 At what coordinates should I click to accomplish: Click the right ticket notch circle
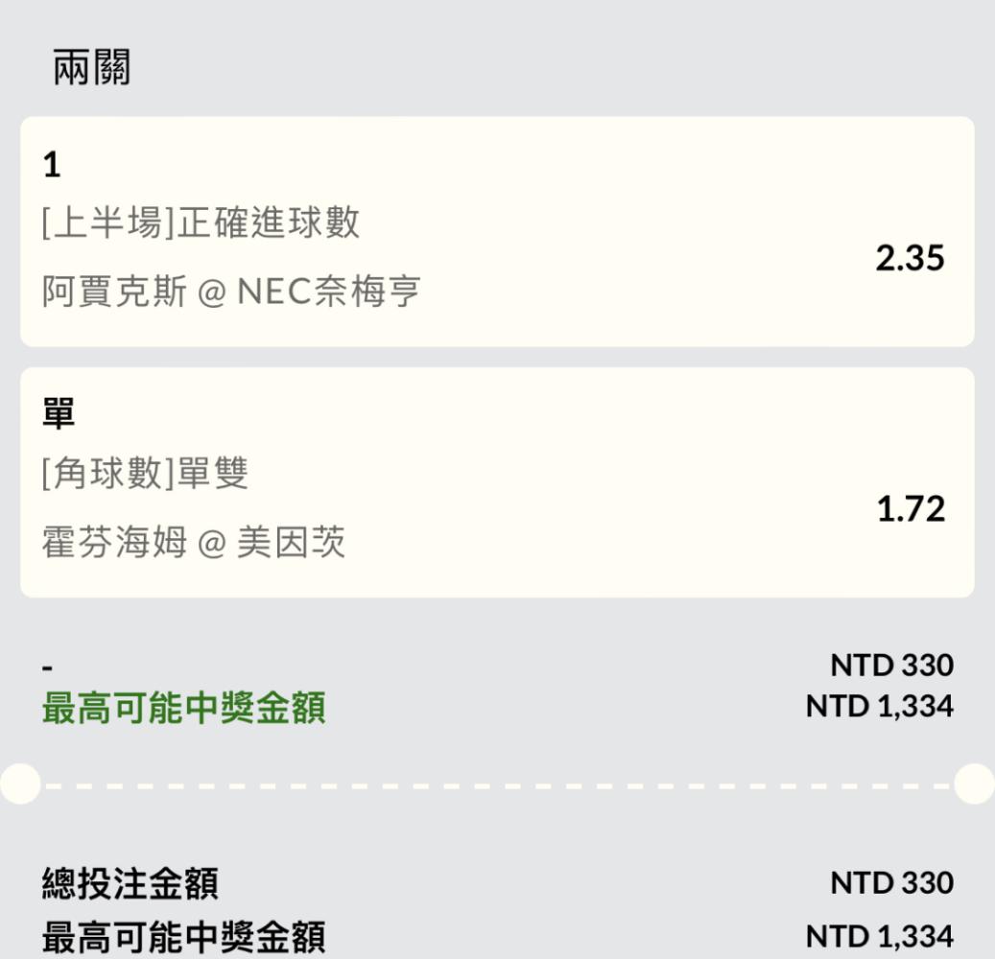[x=975, y=784]
